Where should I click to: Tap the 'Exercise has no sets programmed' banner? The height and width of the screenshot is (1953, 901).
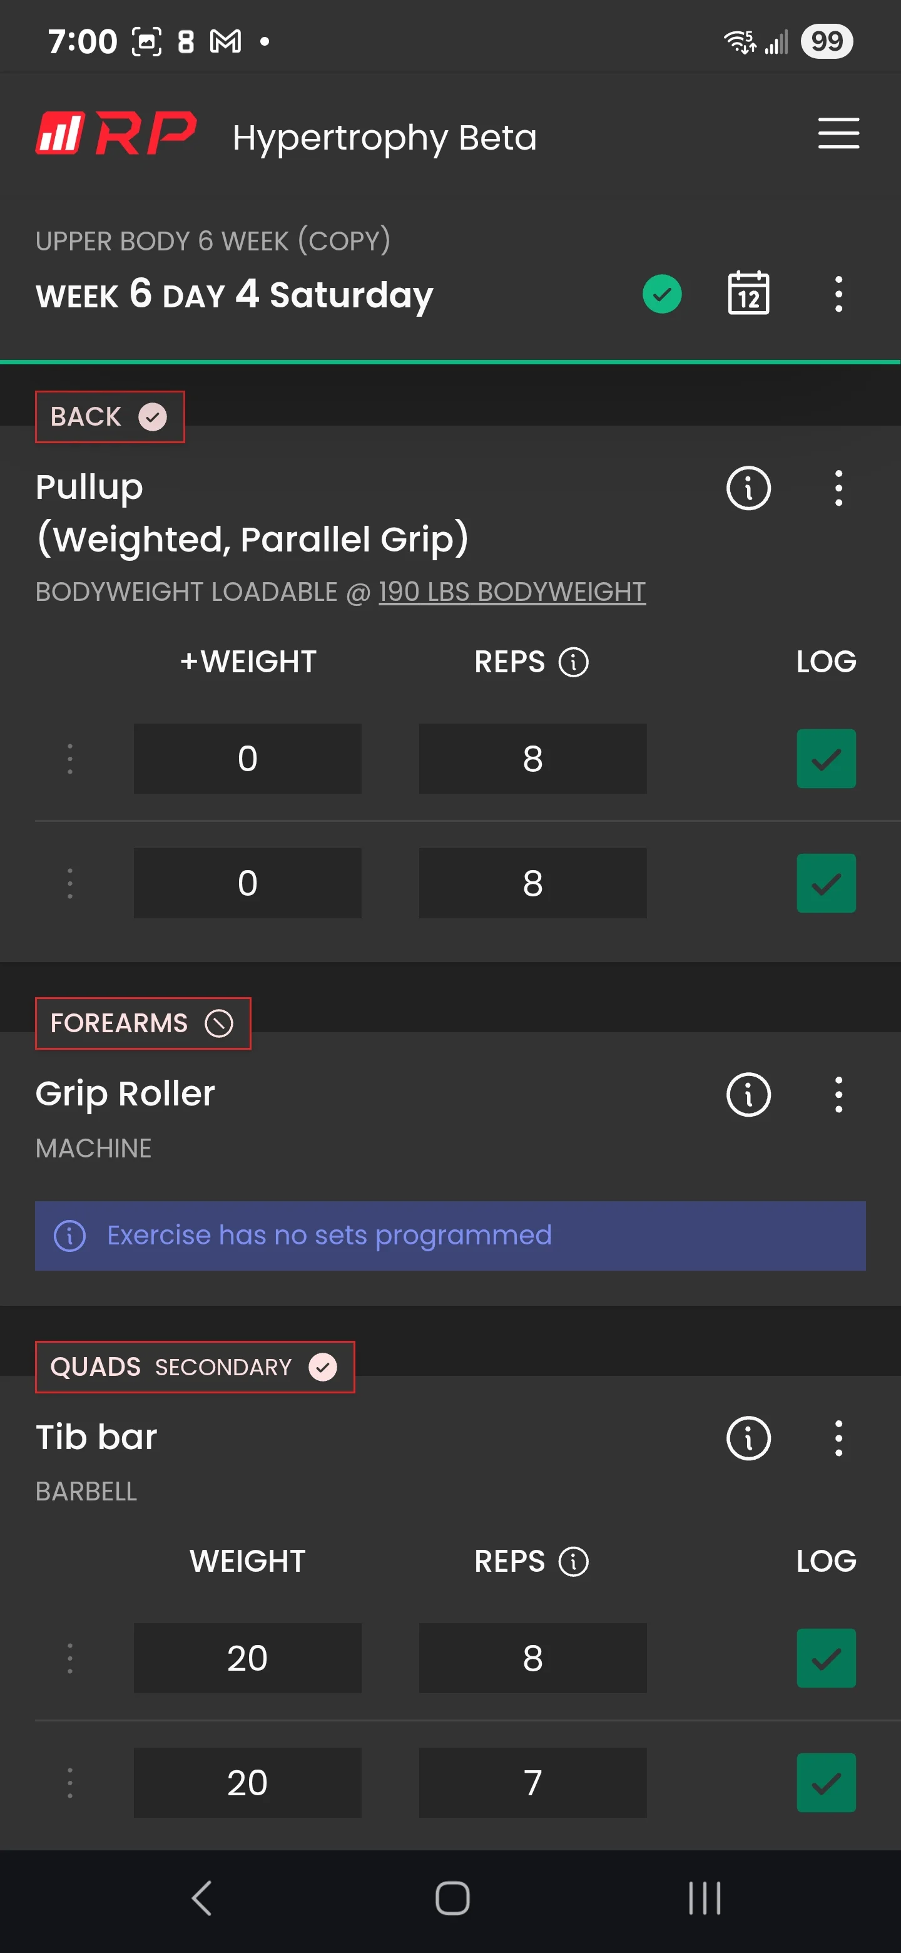click(450, 1235)
